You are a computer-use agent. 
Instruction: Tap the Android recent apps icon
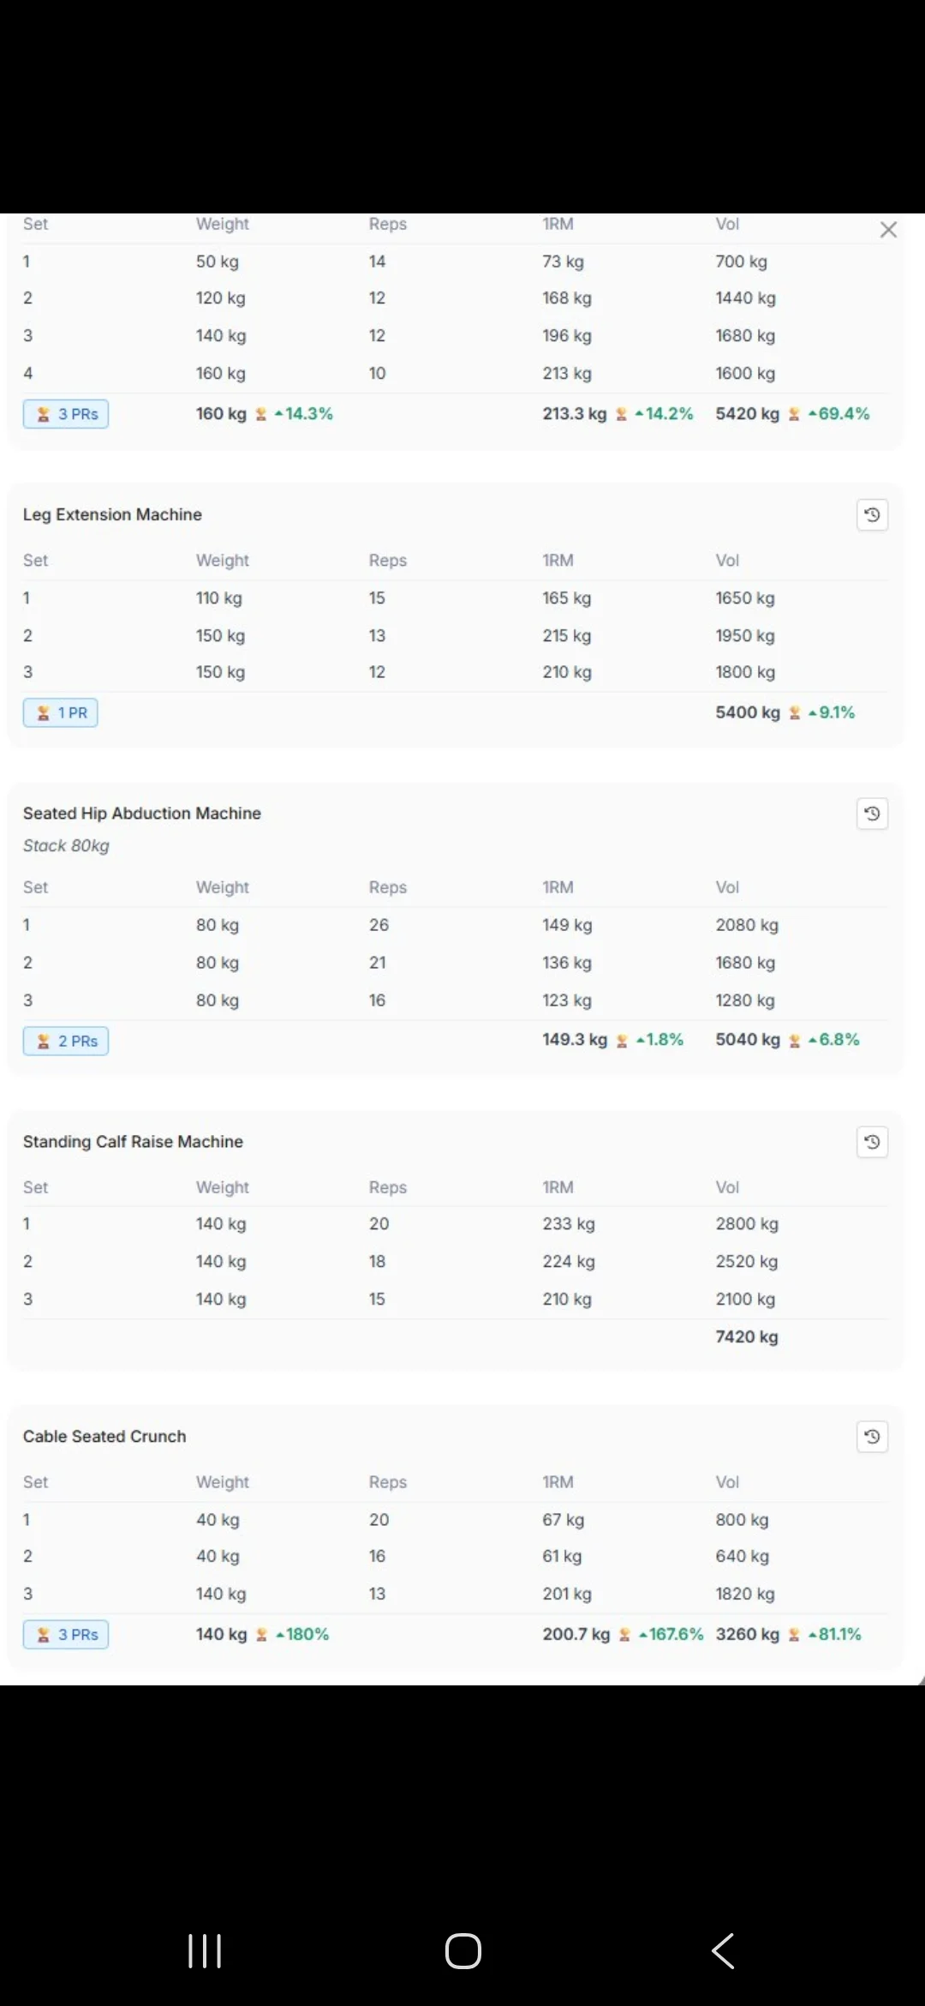pyautogui.click(x=205, y=1951)
